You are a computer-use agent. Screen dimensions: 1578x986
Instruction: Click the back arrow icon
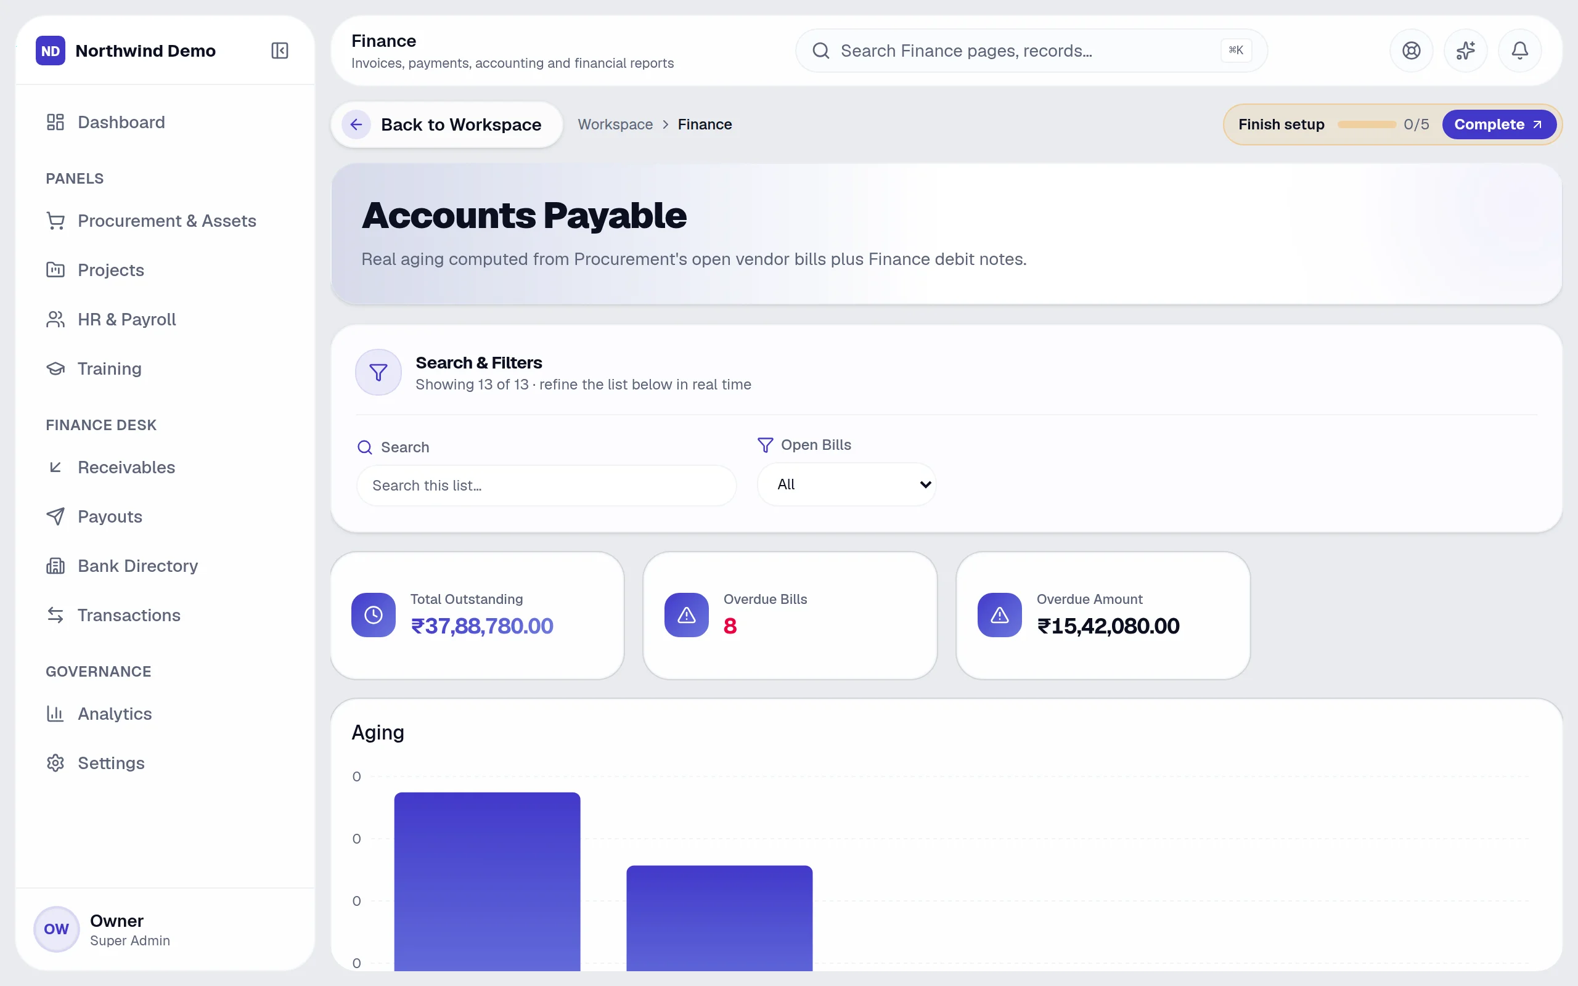[356, 124]
